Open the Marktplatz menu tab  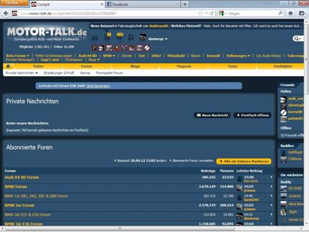point(282,66)
